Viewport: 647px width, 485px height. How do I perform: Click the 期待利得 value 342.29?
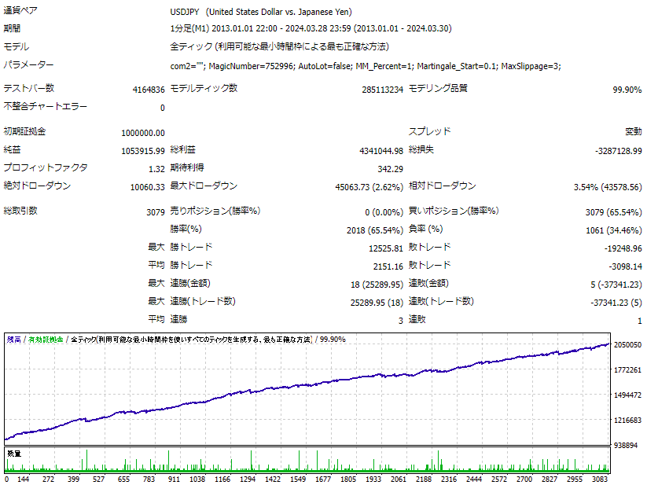[x=390, y=168]
